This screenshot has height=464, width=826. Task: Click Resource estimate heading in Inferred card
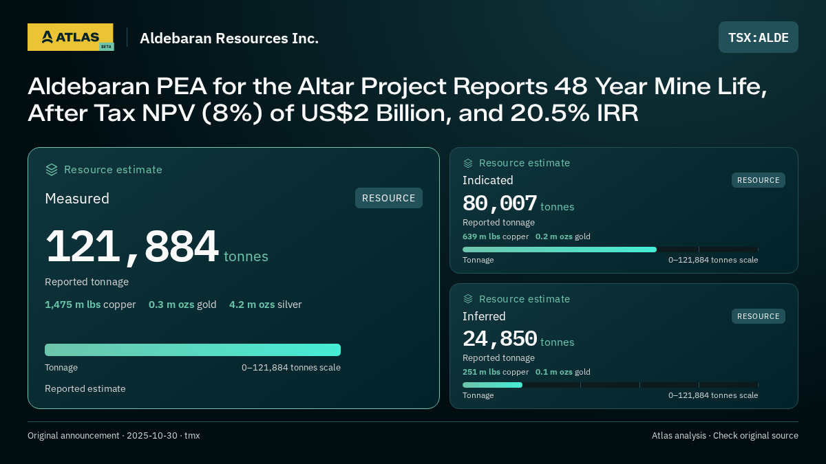point(525,299)
